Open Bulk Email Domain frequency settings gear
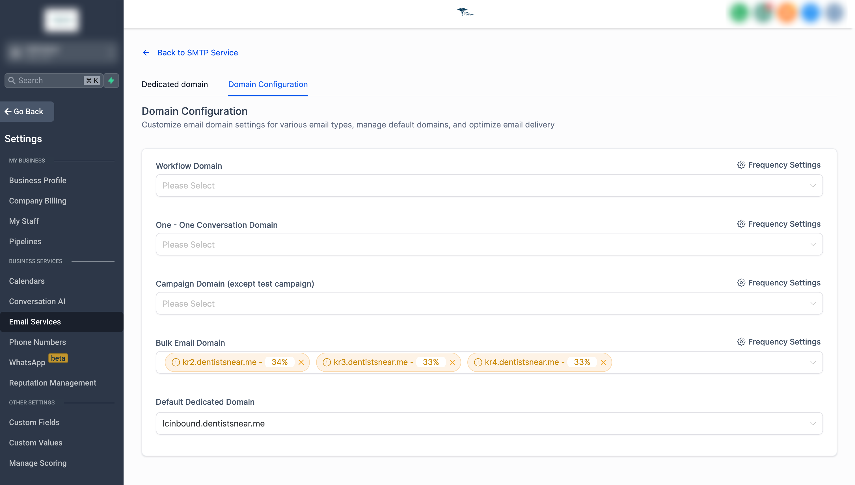855x485 pixels. tap(741, 342)
